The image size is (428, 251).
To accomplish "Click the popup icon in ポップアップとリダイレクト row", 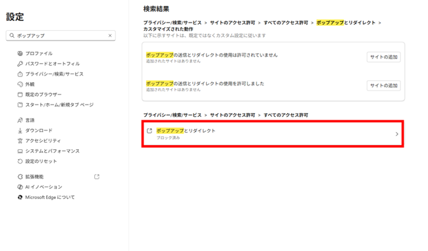I will 149,131.
